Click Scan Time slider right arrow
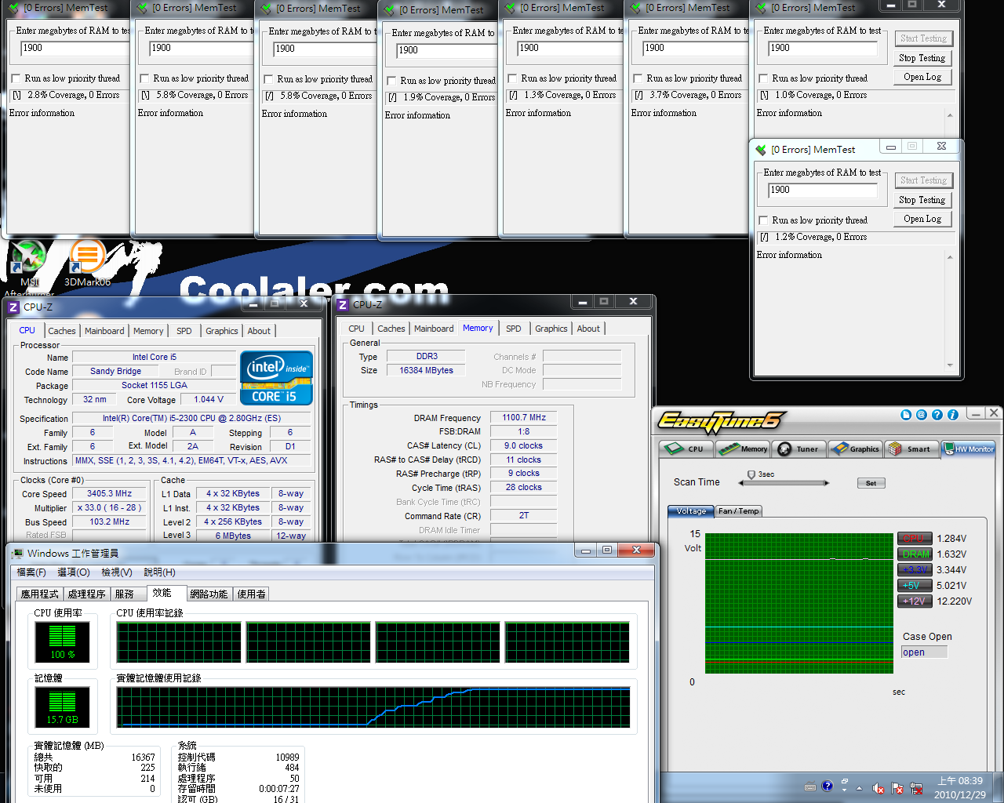This screenshot has height=803, width=1004. tap(827, 483)
